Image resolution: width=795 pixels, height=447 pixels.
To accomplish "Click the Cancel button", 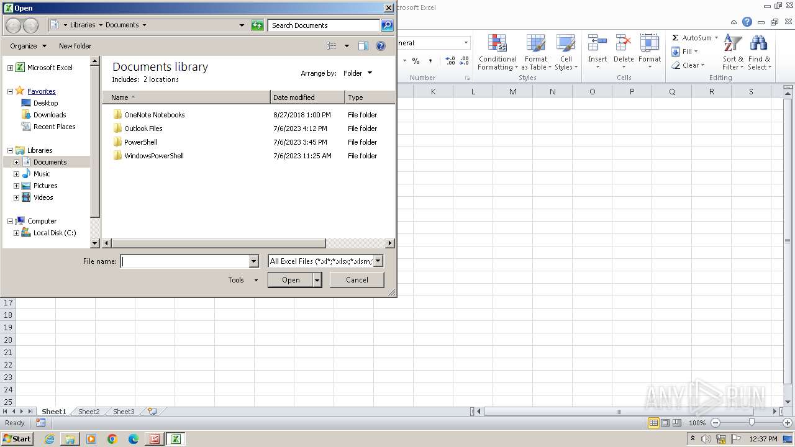I will coord(357,280).
